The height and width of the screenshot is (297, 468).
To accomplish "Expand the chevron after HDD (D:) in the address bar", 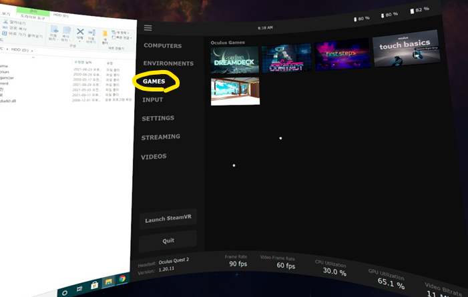I will coord(32,51).
